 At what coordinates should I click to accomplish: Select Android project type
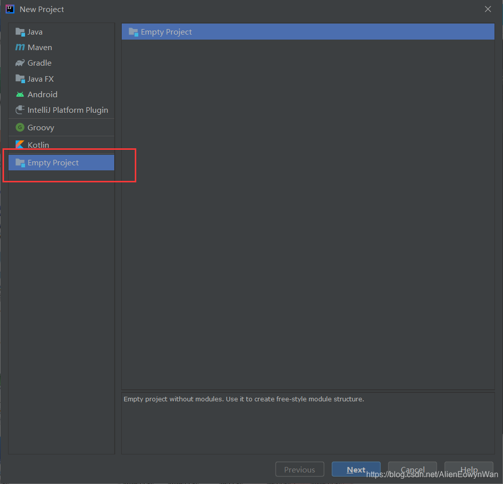[61, 94]
